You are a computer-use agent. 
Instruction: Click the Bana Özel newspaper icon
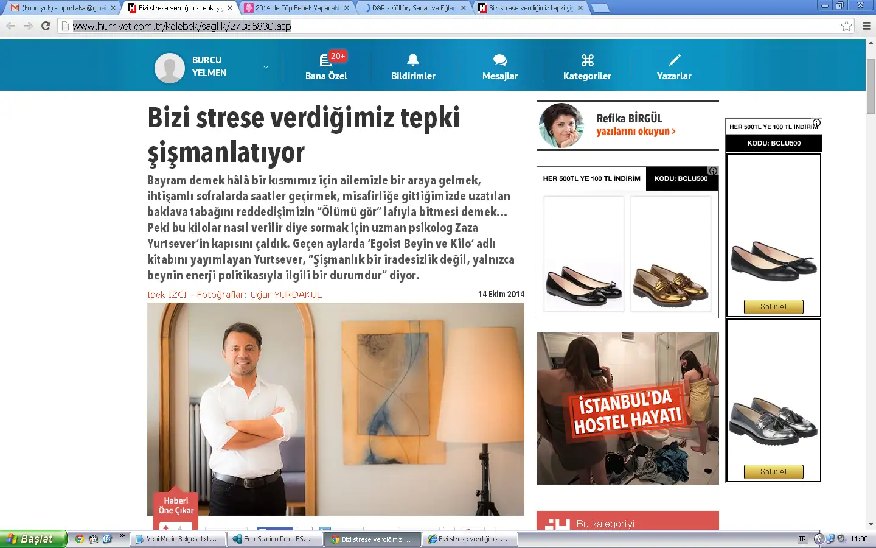325,60
